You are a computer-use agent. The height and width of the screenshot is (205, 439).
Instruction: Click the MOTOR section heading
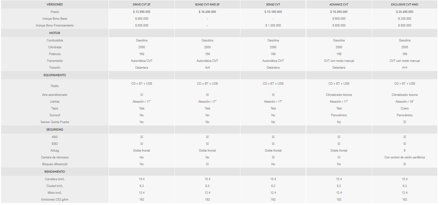(55, 33)
